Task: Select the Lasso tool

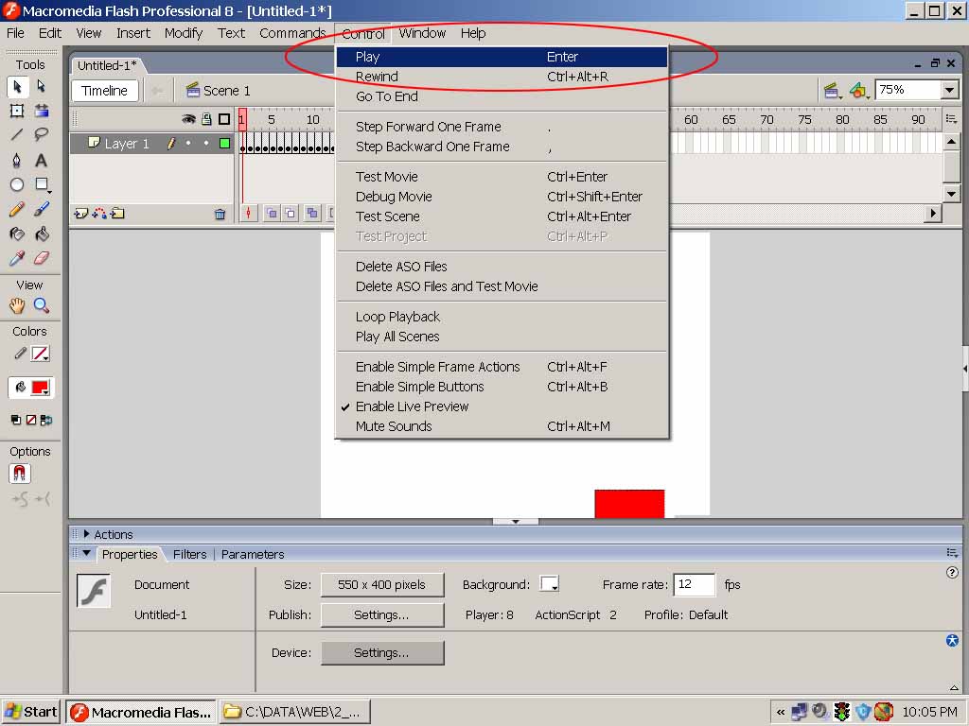Action: pos(42,134)
